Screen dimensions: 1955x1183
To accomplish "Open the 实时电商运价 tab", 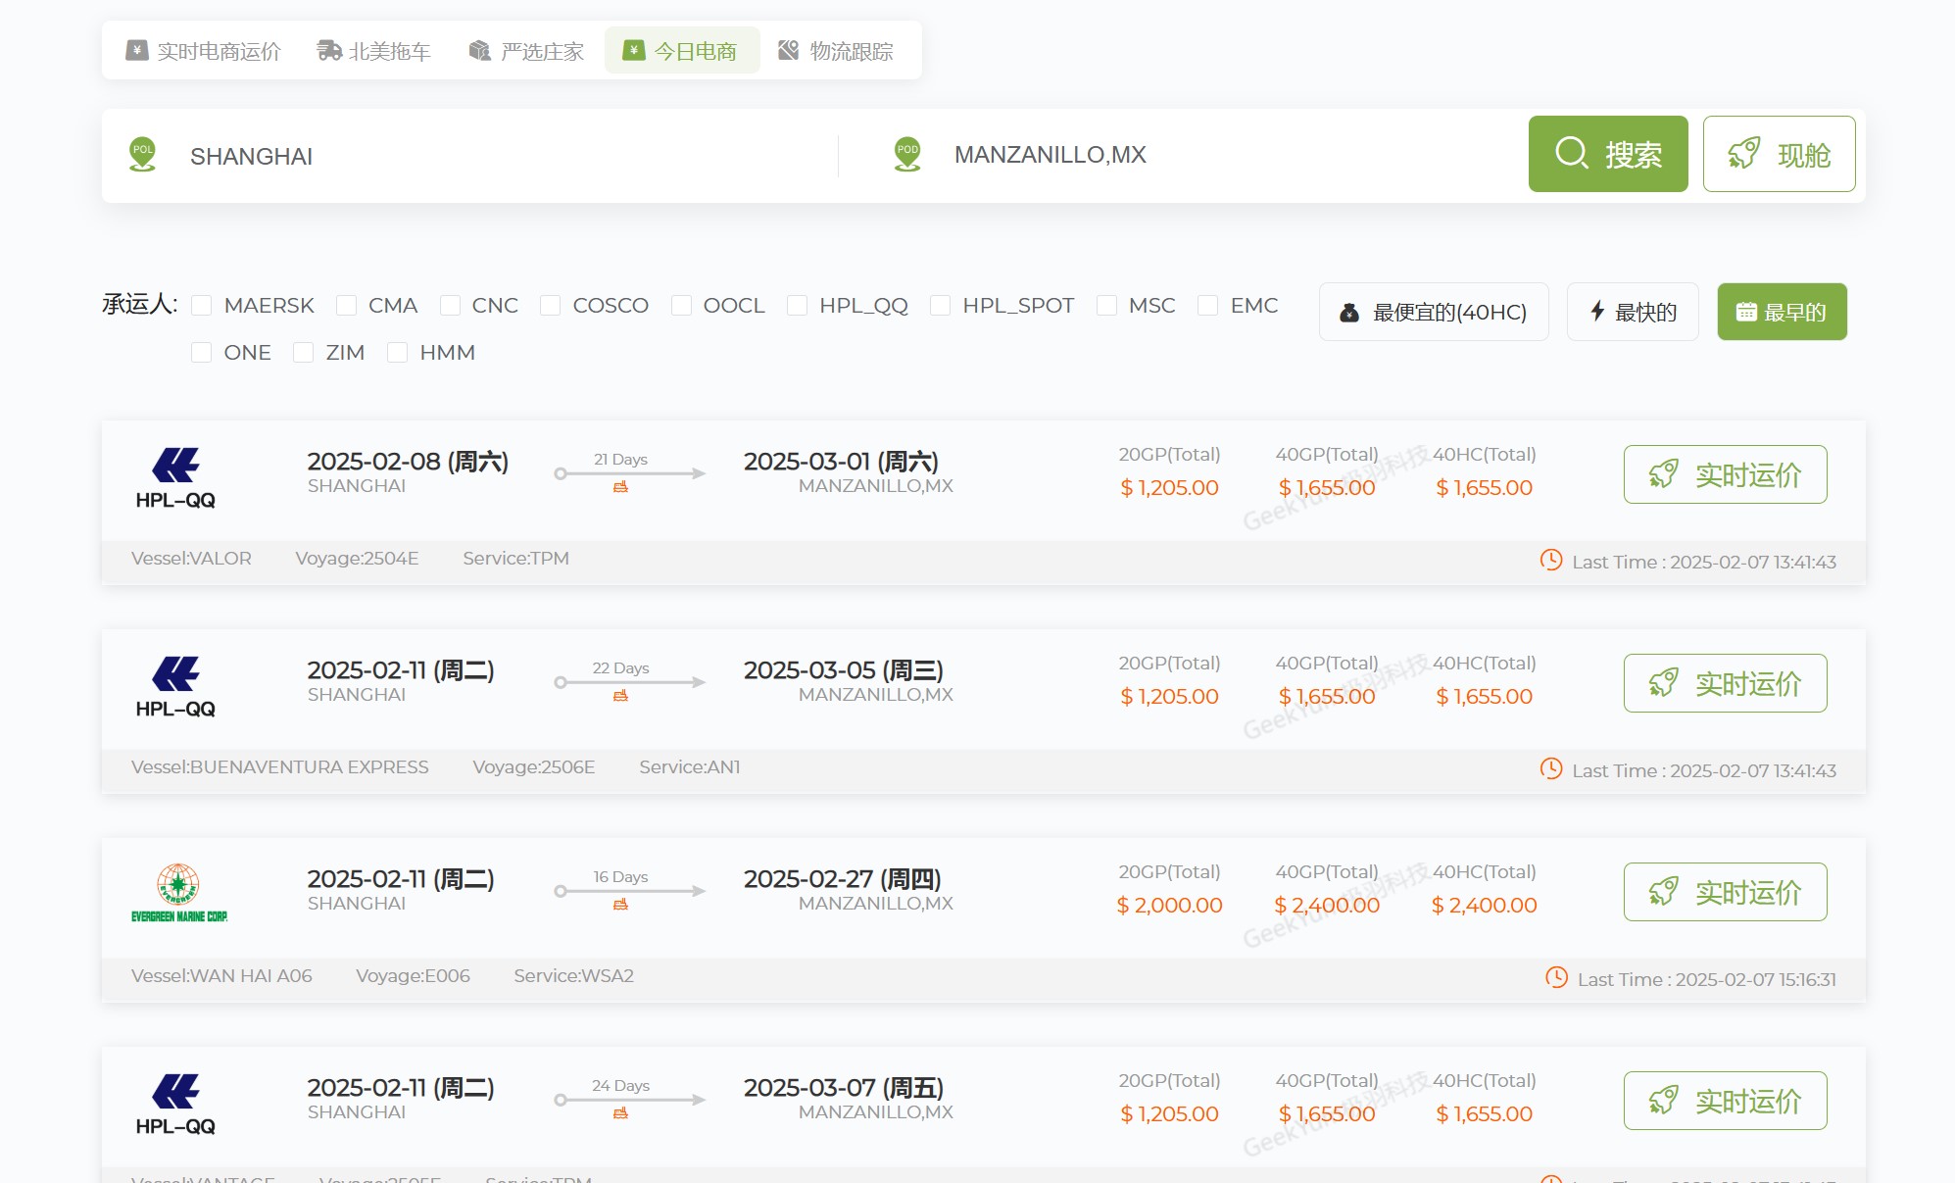I will tap(204, 51).
